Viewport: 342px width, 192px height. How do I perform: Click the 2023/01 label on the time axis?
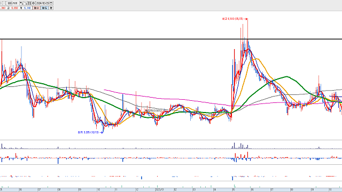tap(159, 190)
